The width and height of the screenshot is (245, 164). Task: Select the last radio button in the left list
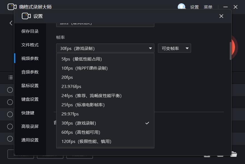click(x=10, y=139)
